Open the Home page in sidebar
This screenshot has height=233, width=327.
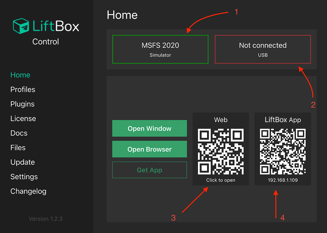(20, 75)
